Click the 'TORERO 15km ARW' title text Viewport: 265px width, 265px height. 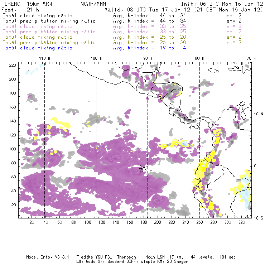click(27, 4)
